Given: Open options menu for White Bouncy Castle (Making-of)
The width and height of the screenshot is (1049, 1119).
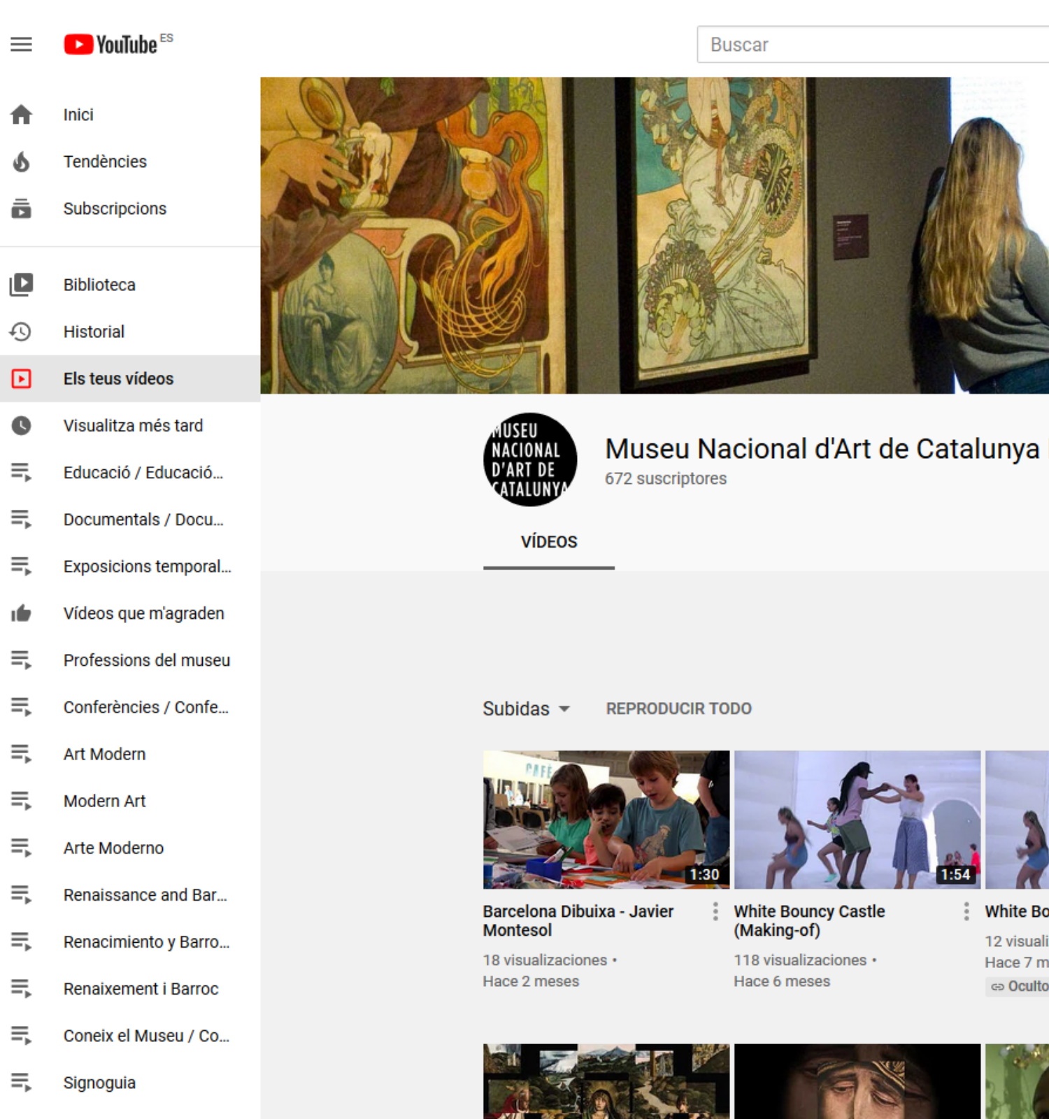Looking at the screenshot, I should 966,911.
